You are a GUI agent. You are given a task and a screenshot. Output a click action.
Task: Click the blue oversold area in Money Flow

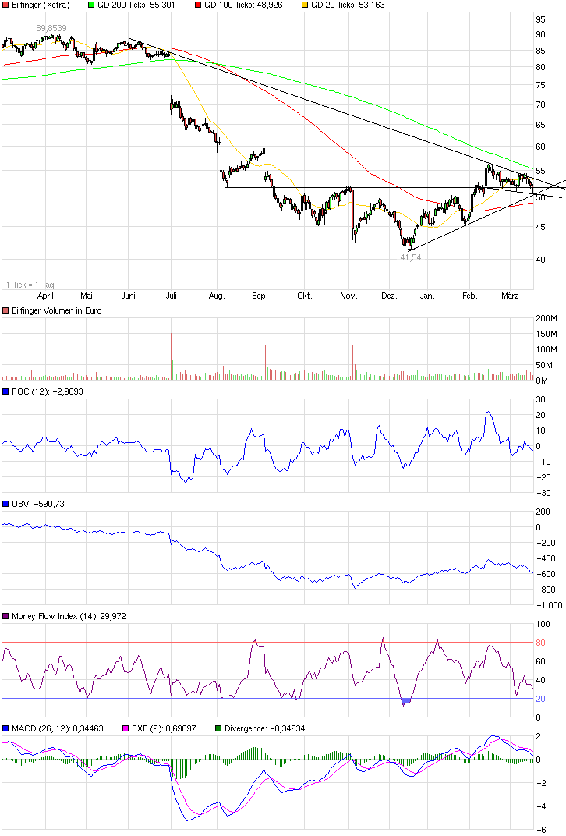[x=406, y=700]
